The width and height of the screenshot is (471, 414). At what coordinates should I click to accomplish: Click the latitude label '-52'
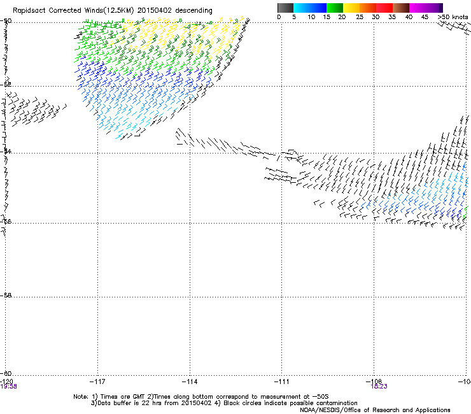6,84
